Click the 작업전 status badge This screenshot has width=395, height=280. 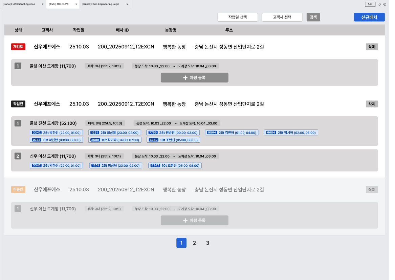click(18, 104)
